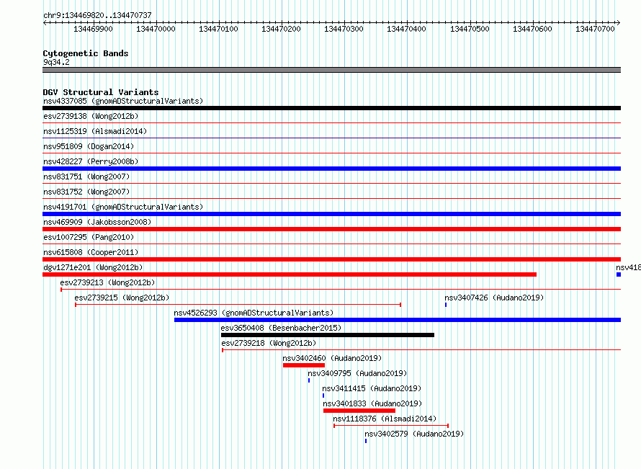Click the nsv3401833 (Audano2019) label

coord(372,403)
